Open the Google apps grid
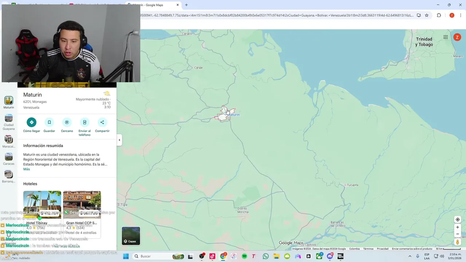The image size is (466, 262). click(445, 37)
